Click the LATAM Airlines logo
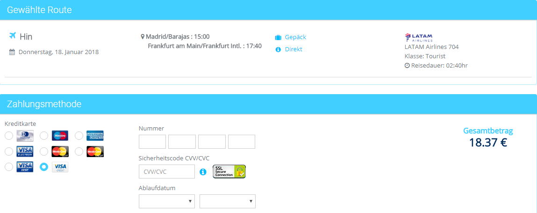 click(418, 37)
